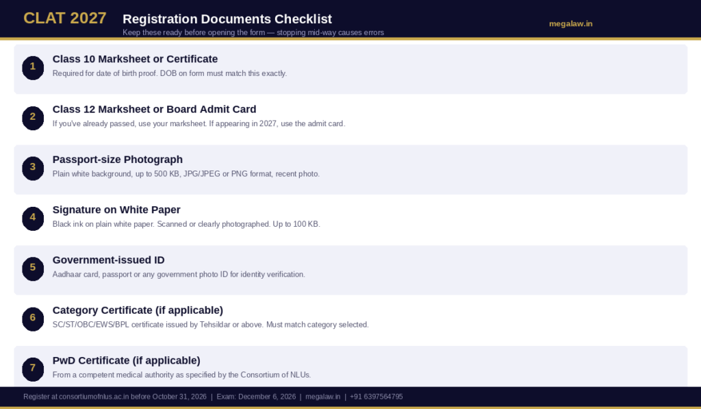Select 'PwD Certificate (if applicable)' heading
The height and width of the screenshot is (409, 701).
click(127, 360)
